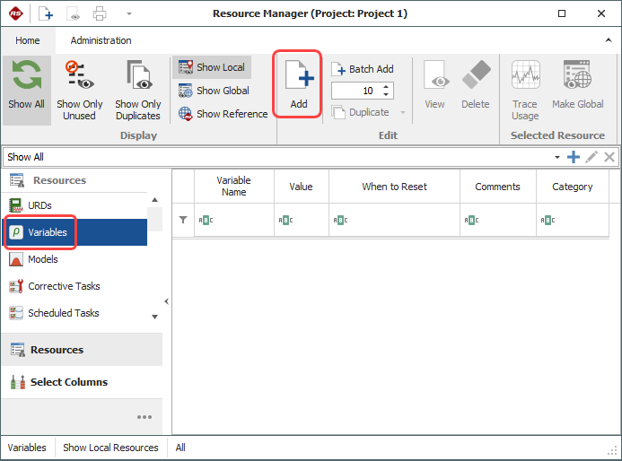Toggle Show Reference resources
622x461 pixels.
coord(223,114)
